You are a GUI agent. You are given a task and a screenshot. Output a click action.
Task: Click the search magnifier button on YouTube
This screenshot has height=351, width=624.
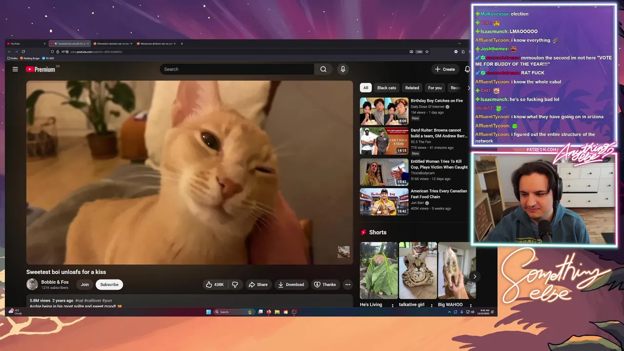click(x=323, y=69)
